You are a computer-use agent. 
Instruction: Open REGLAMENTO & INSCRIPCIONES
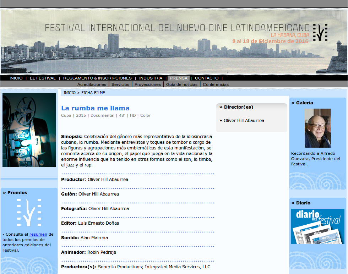(x=97, y=78)
